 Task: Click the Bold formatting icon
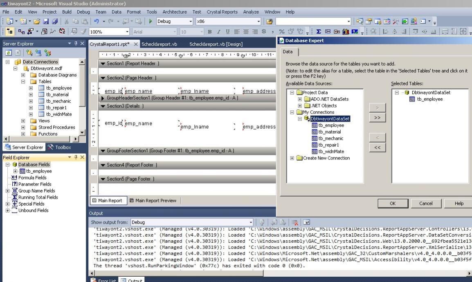tap(210, 31)
